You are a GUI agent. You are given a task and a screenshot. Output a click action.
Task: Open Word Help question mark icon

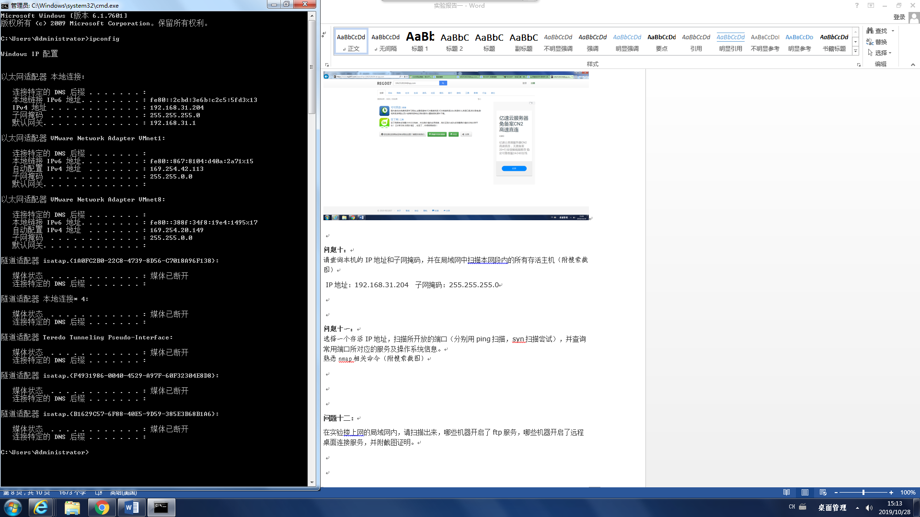point(857,5)
